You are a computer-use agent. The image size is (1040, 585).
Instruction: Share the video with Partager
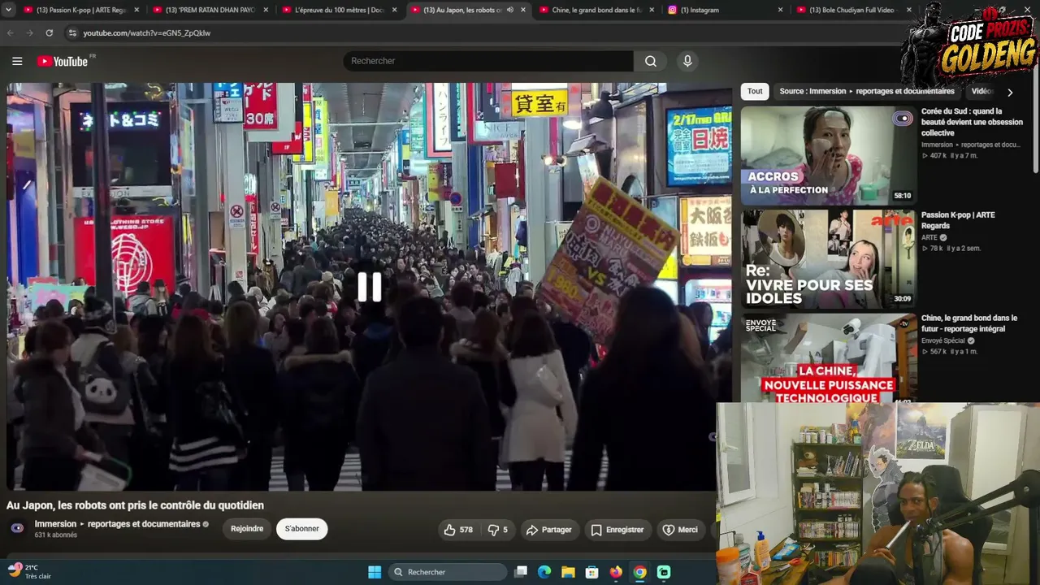(549, 530)
